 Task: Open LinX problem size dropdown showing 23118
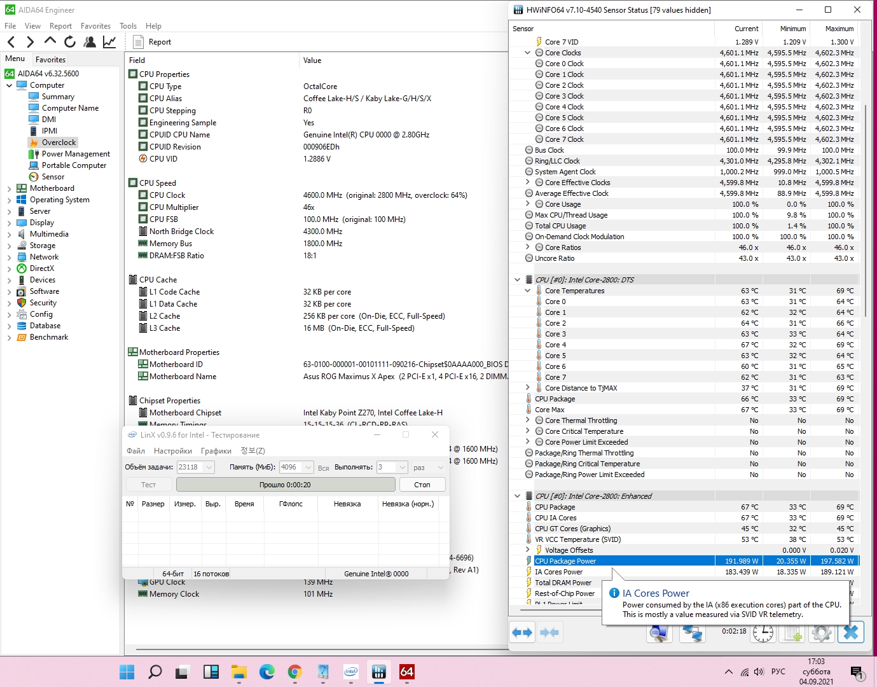(196, 467)
